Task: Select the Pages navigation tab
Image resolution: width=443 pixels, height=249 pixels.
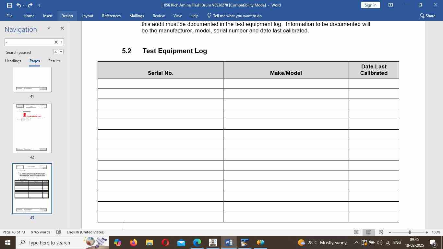Action: click(35, 61)
